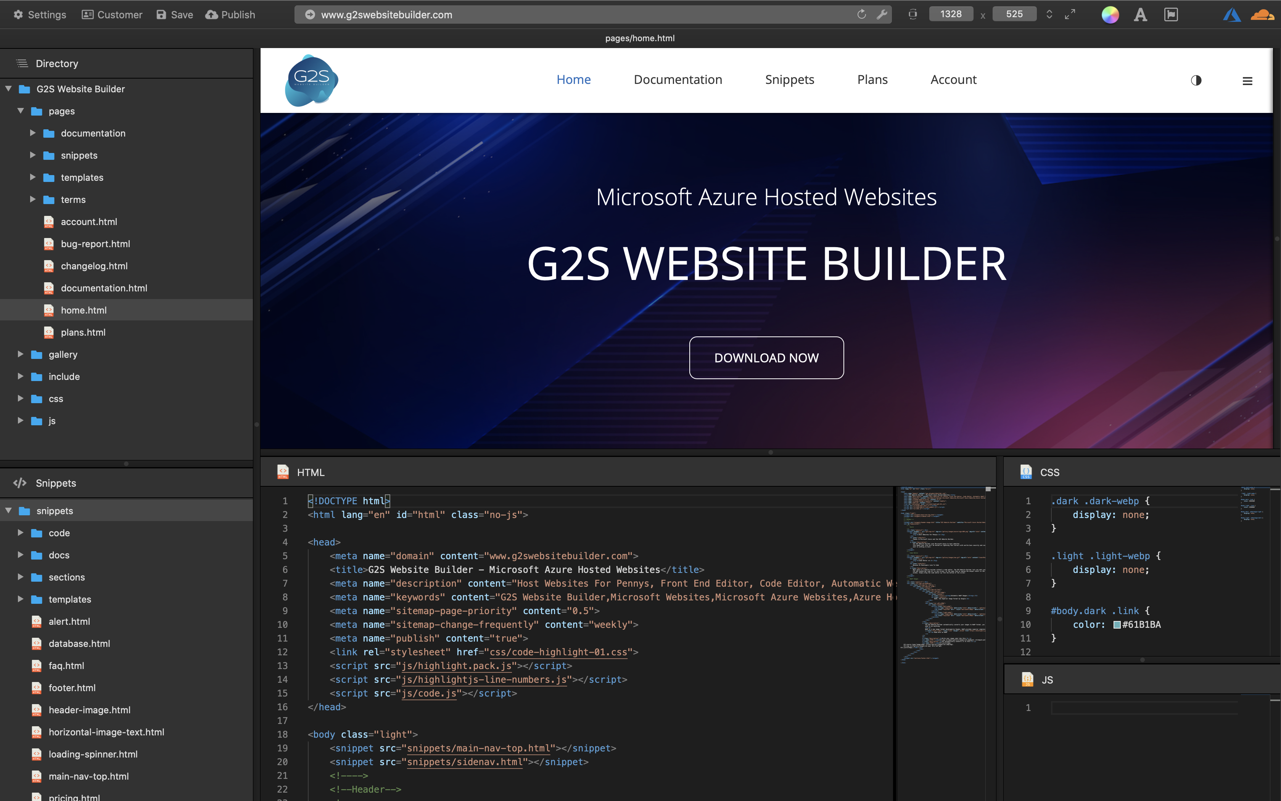
Task: Publish the website
Action: tap(230, 14)
